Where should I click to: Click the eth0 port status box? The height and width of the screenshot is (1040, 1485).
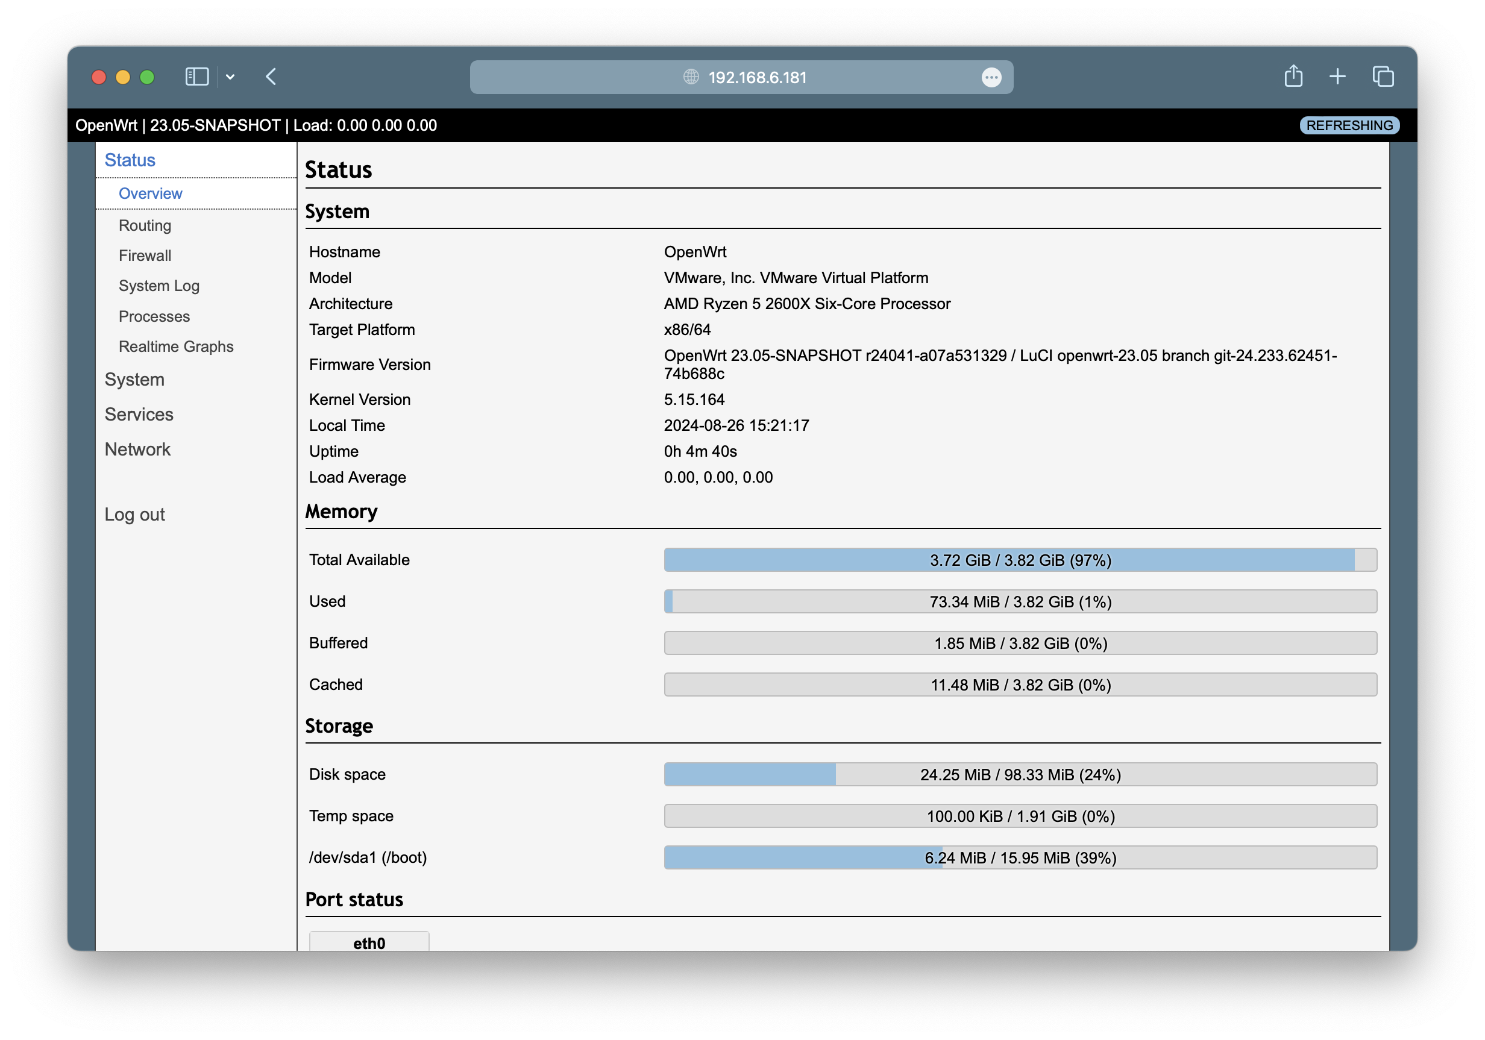pos(369,942)
